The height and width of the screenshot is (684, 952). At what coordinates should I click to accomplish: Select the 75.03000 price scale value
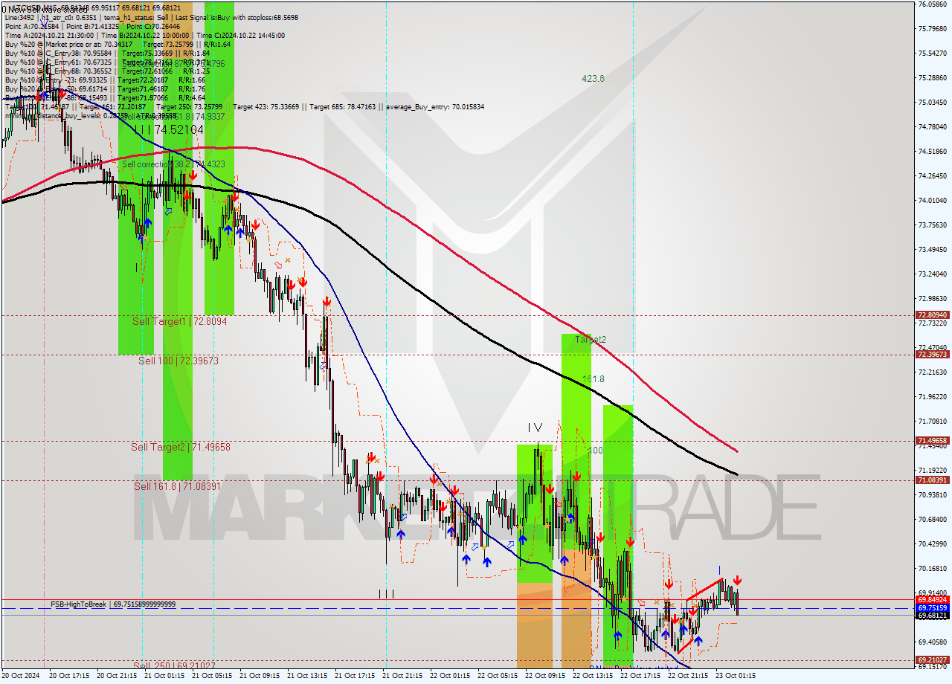933,103
